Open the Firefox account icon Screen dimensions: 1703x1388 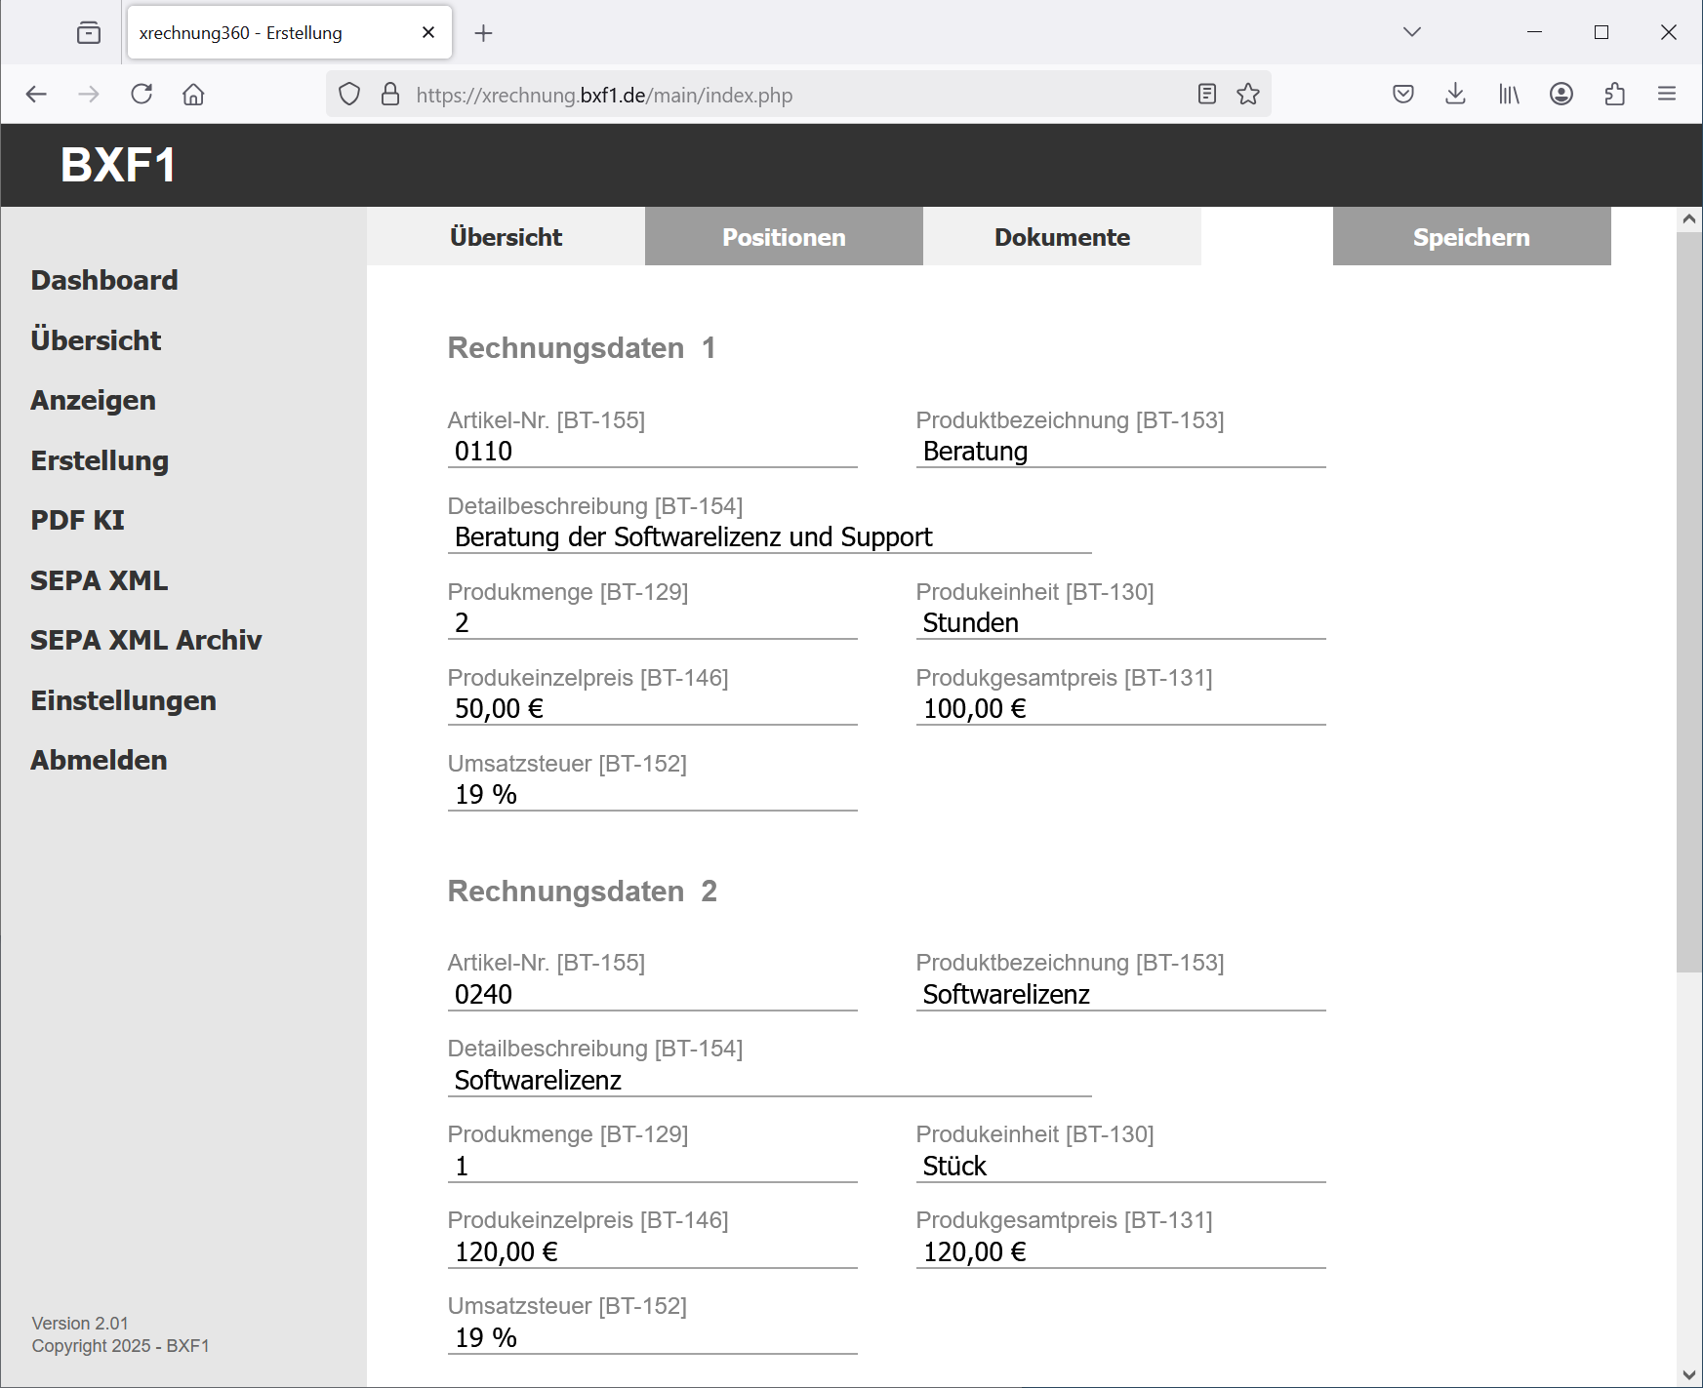coord(1561,94)
